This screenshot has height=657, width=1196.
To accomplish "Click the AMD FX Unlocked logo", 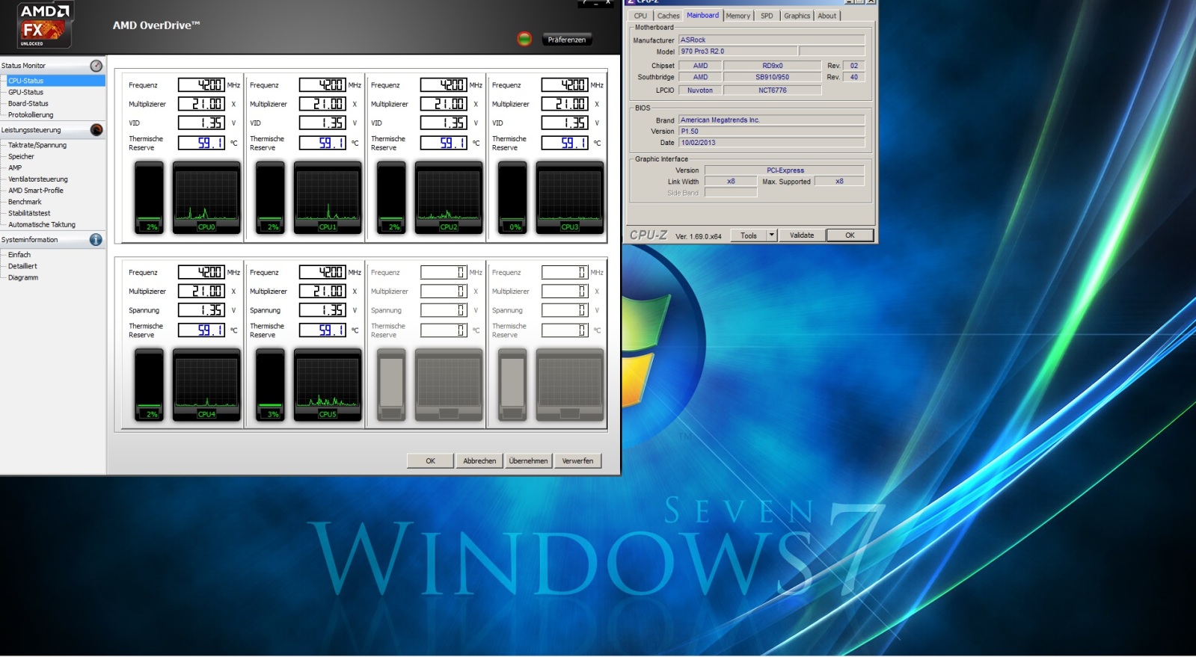I will pyautogui.click(x=44, y=25).
